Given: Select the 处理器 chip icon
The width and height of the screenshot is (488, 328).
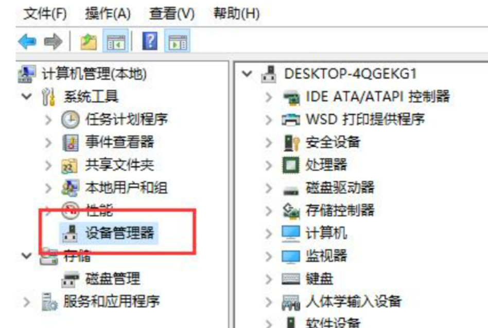Looking at the screenshot, I should (291, 165).
